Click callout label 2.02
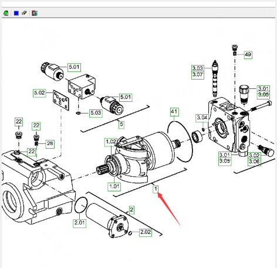277x268 pixels. point(146,232)
